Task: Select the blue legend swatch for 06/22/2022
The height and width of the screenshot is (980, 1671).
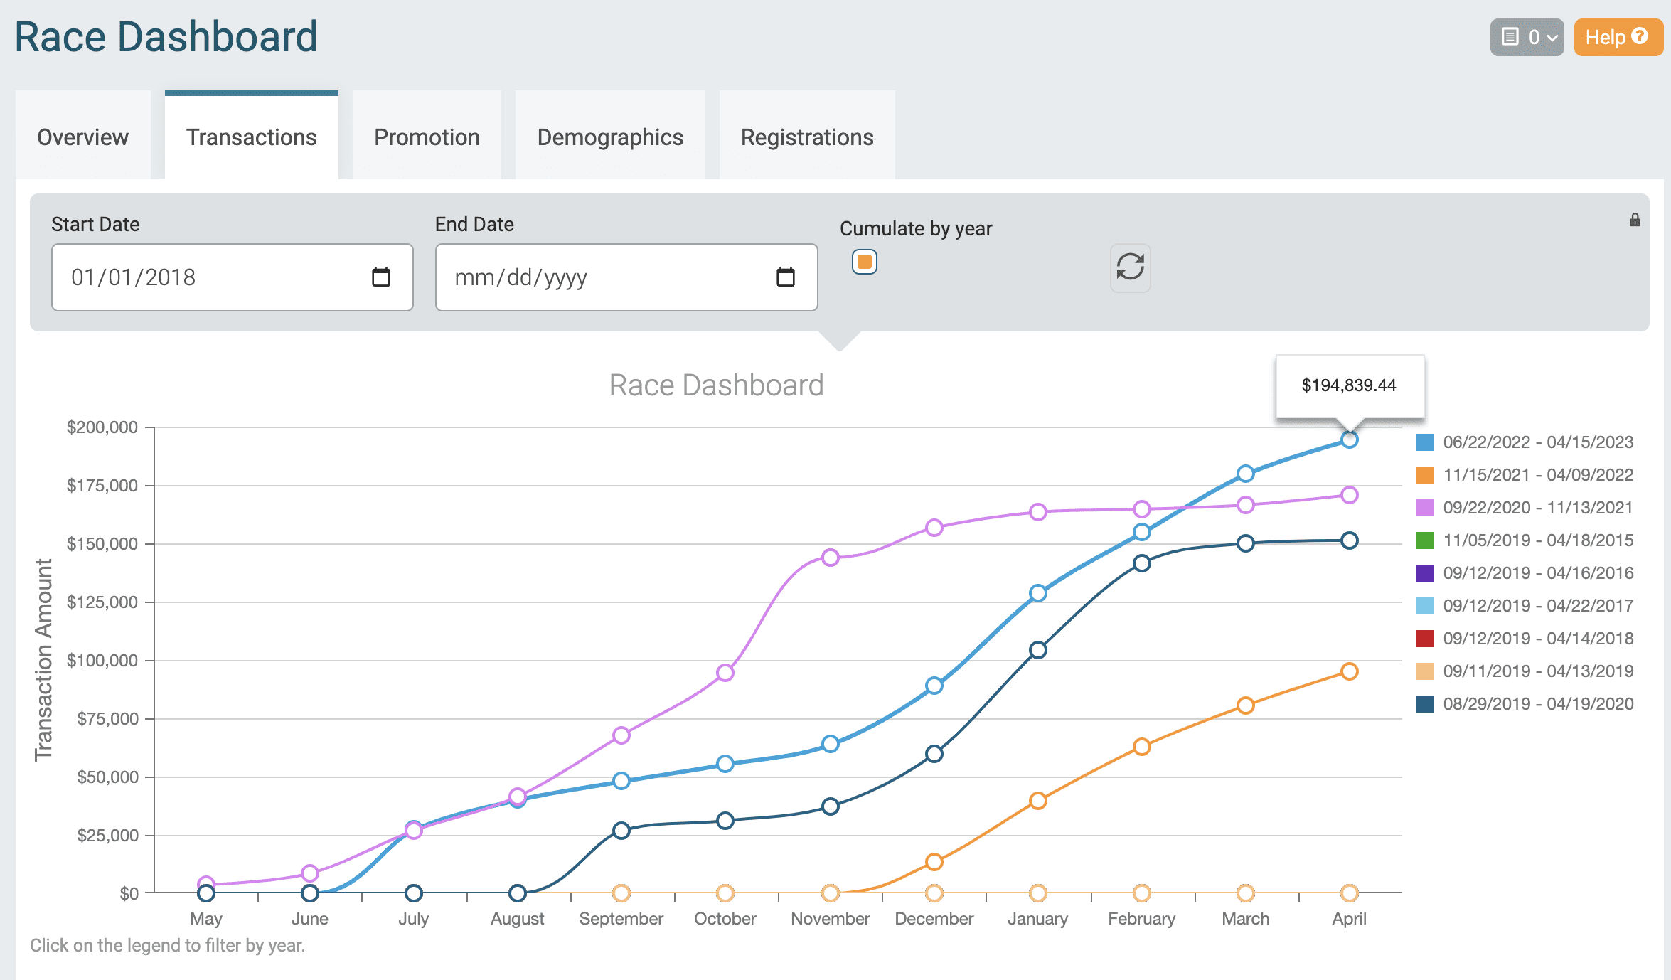Action: pyautogui.click(x=1424, y=442)
